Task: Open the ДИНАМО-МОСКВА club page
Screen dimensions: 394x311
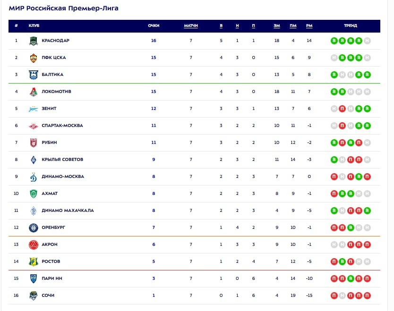Action: click(63, 177)
